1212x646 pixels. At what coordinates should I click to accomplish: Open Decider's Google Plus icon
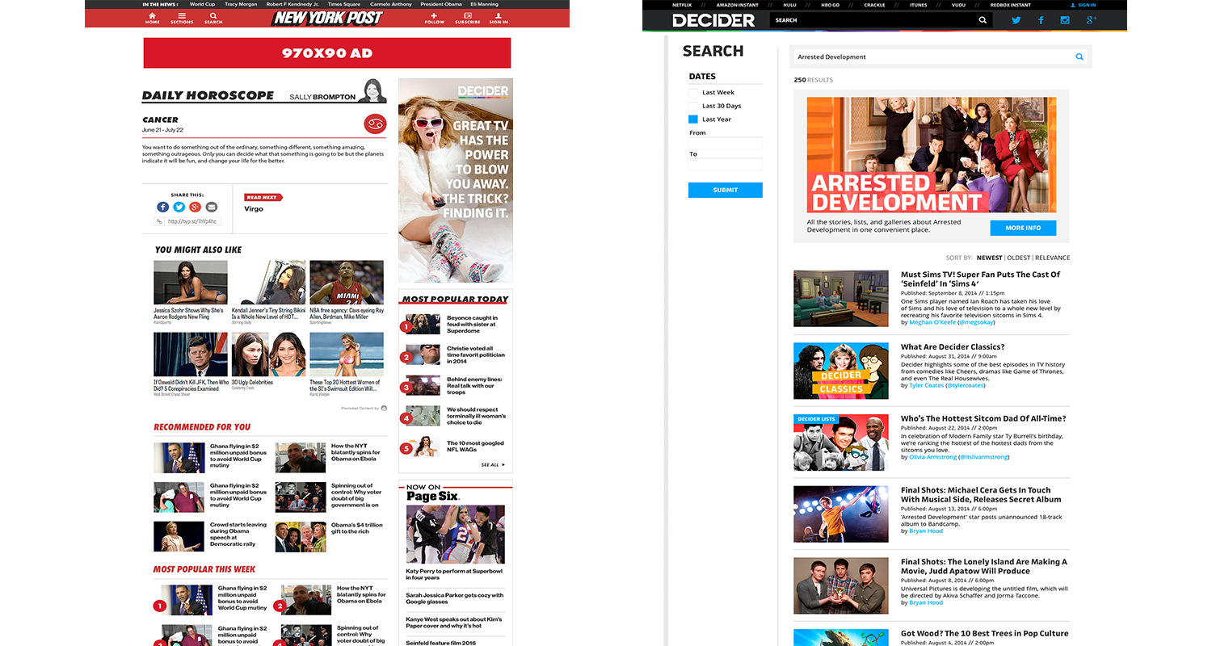[1091, 20]
